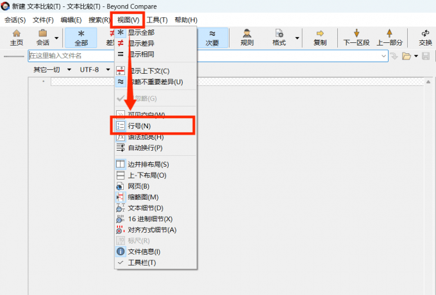436x295 pixels.
Task: Expand the Format toolbar dropdown arrow
Action: [297, 38]
